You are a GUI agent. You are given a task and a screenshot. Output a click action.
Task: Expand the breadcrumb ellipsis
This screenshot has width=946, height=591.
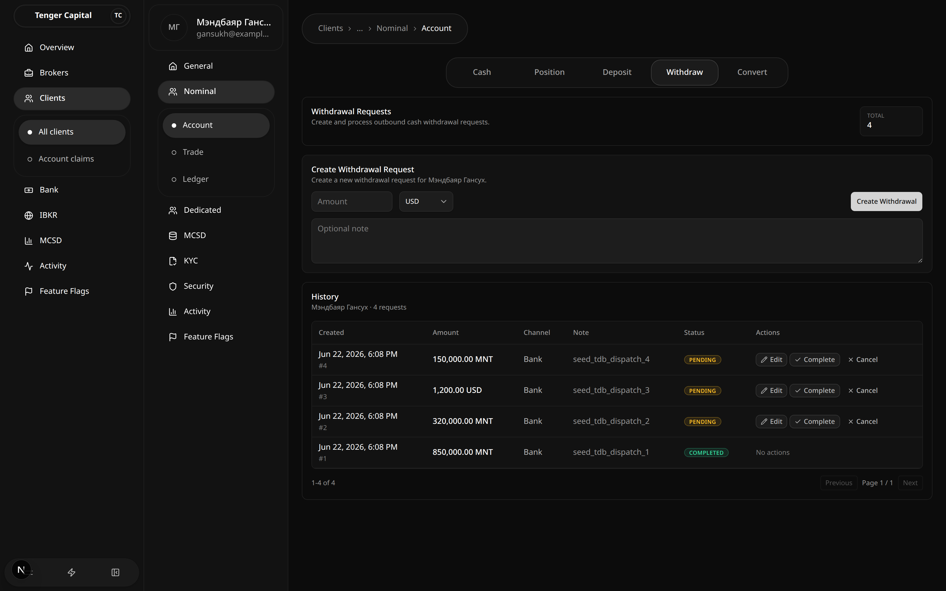360,28
